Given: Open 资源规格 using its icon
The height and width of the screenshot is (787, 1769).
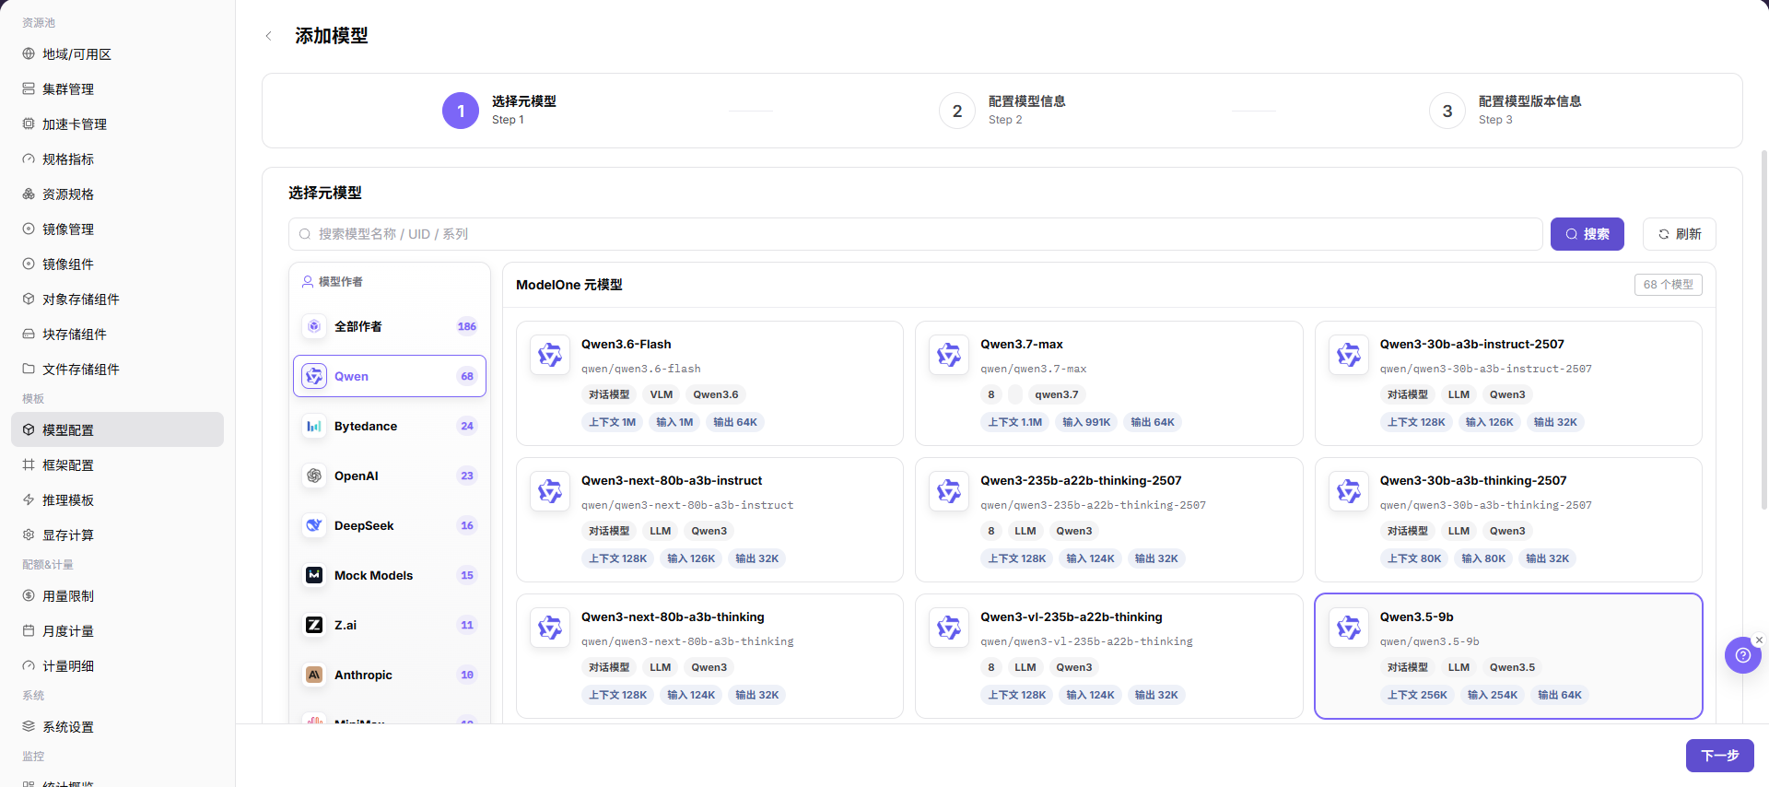Looking at the screenshot, I should (29, 194).
